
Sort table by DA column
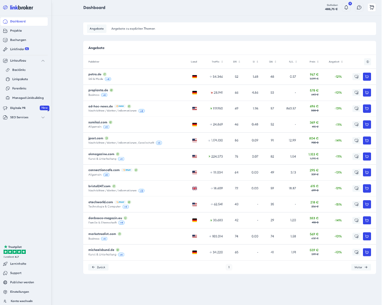coord(273,62)
